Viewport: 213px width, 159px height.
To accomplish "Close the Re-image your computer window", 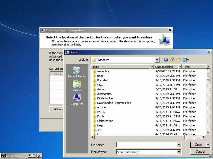I will pos(170,30).
